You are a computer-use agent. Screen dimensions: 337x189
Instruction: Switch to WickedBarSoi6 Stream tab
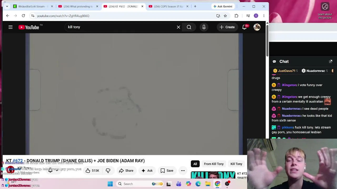[33, 6]
